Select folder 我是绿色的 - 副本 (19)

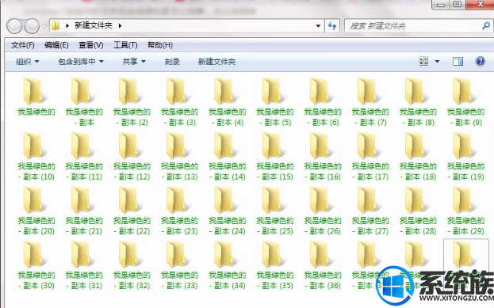(x=466, y=156)
